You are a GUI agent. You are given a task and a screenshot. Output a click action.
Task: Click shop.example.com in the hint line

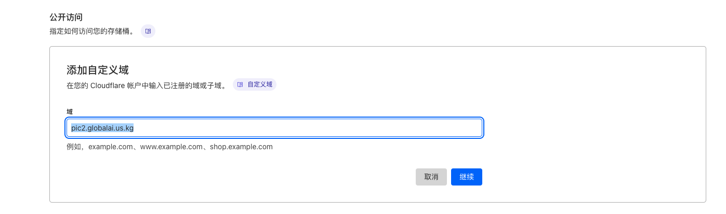[x=241, y=147]
